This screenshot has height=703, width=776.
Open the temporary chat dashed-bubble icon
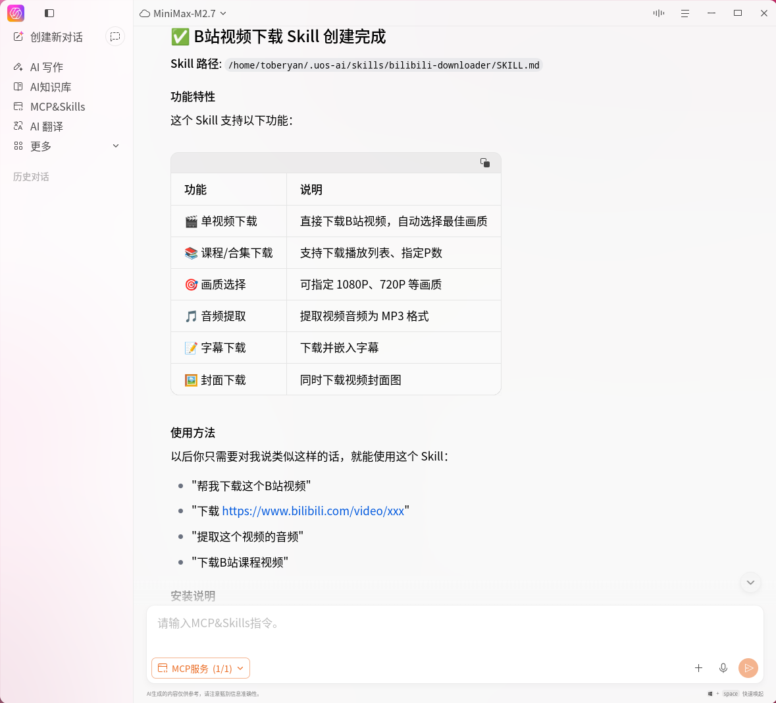coord(115,37)
